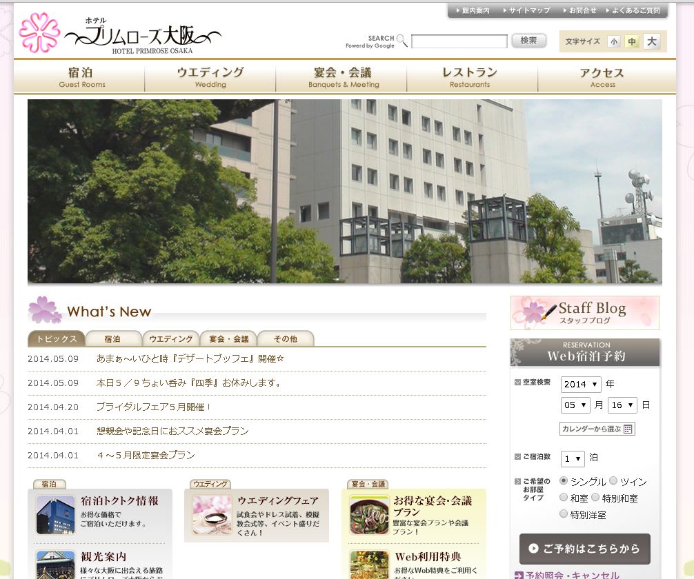The height and width of the screenshot is (579, 694).
Task: Open calendar picker (カレンダーから選ぶ)
Action: tap(597, 429)
